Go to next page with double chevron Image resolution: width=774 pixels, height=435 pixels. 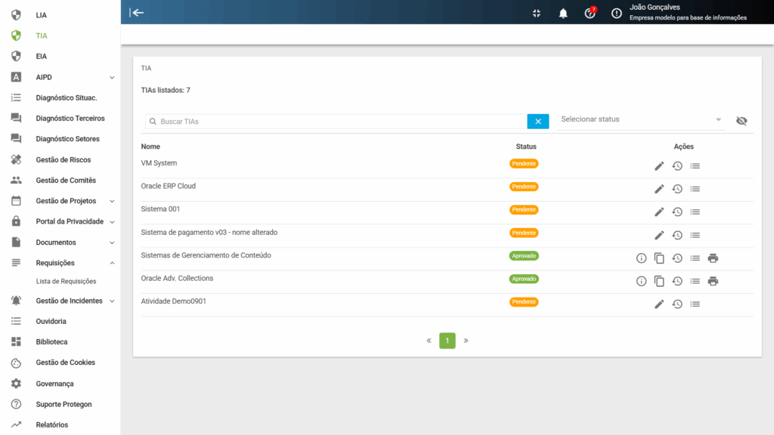(x=466, y=341)
